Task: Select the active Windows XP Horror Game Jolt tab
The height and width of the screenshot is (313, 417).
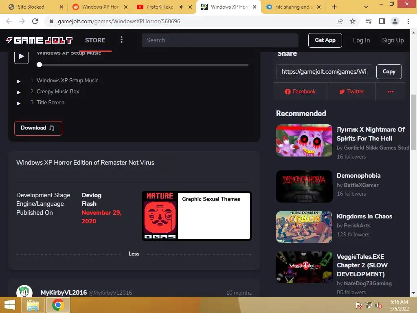Action: [x=229, y=7]
